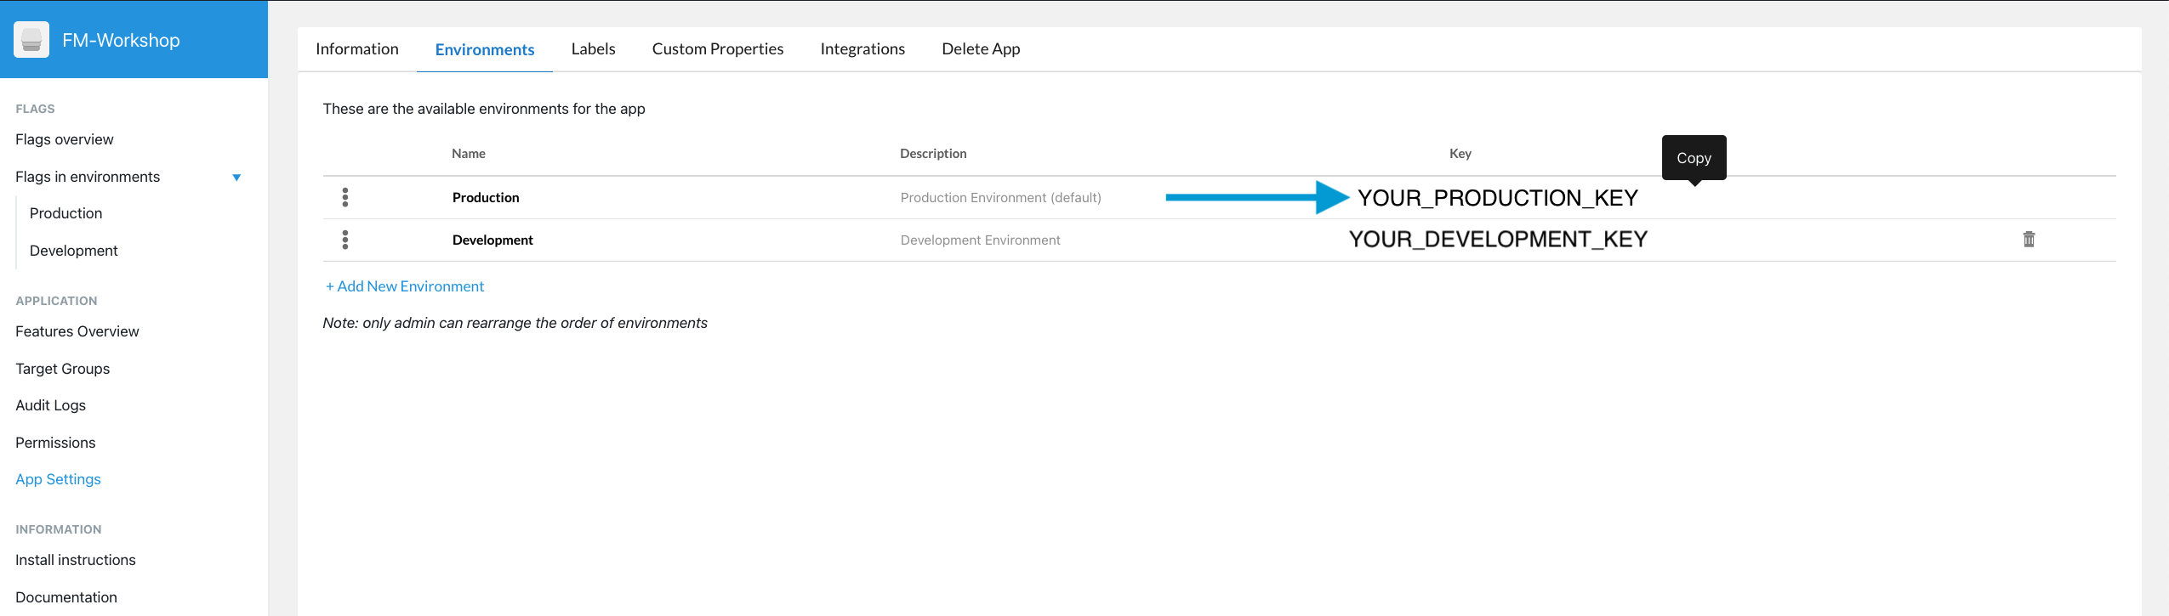Copy the YOUR_DEVELOPMENT_KEY value
This screenshot has height=616, width=2169.
(x=1497, y=240)
